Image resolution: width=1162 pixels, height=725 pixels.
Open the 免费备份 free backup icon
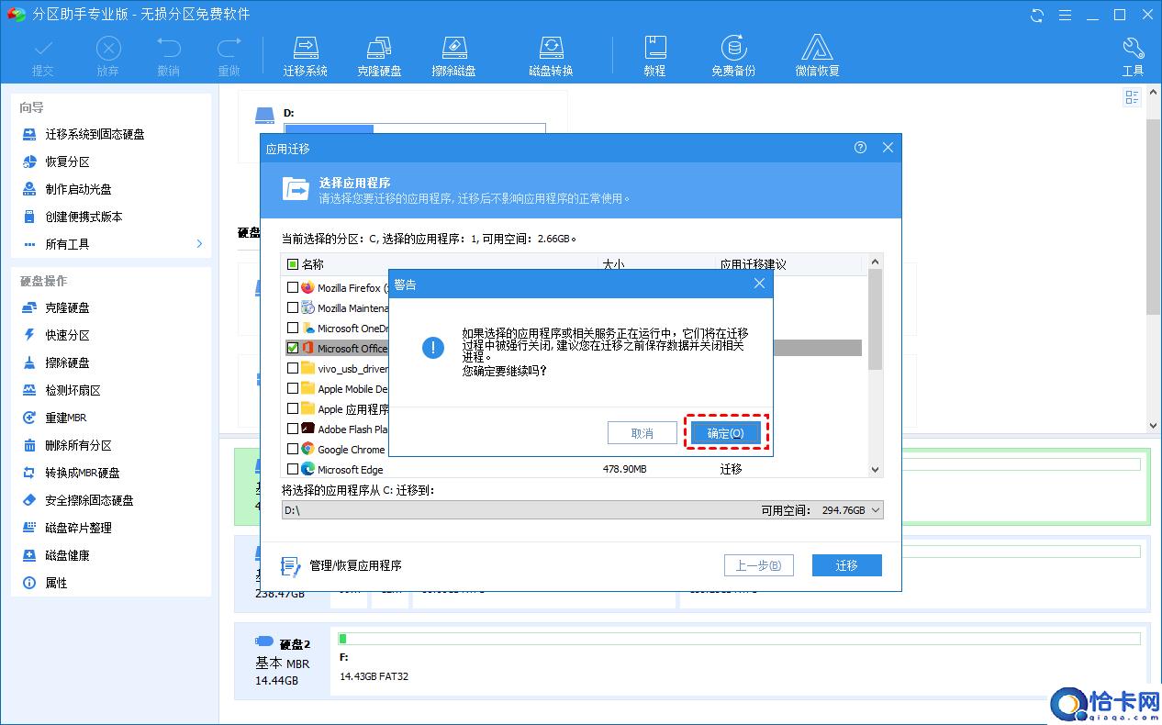pyautogui.click(x=733, y=56)
